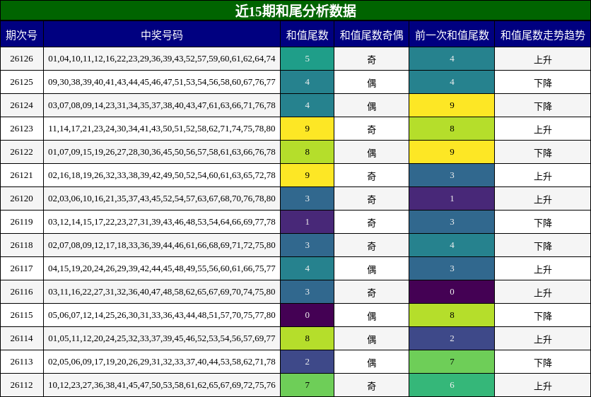Viewport: 591px width, 397px height.
Task: Click winning numbers starting 02,03,06,10 for 26120
Action: [x=162, y=199]
